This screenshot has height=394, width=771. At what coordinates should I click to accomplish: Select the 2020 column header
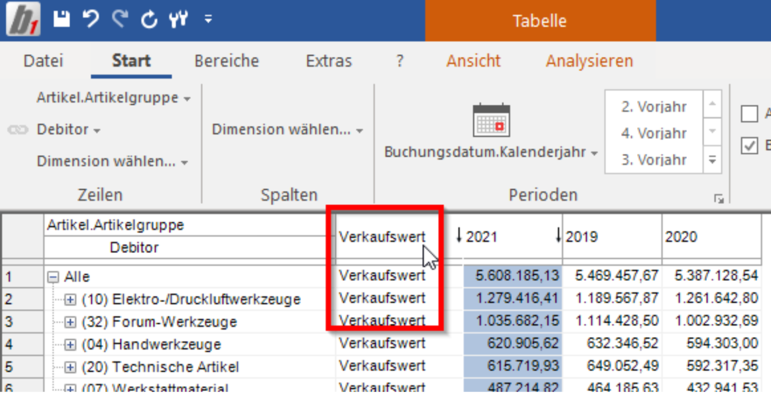[x=711, y=237]
